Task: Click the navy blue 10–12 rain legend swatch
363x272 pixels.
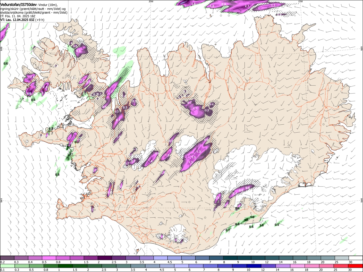Action: [x=253, y=266]
